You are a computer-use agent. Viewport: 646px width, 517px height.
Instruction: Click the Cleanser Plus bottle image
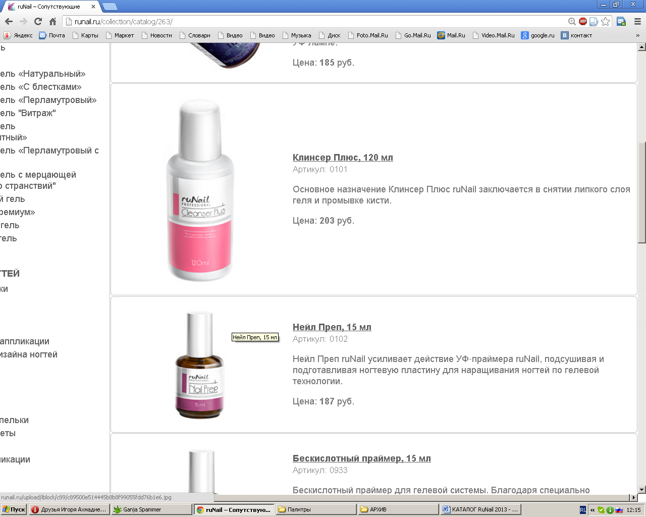coord(200,190)
